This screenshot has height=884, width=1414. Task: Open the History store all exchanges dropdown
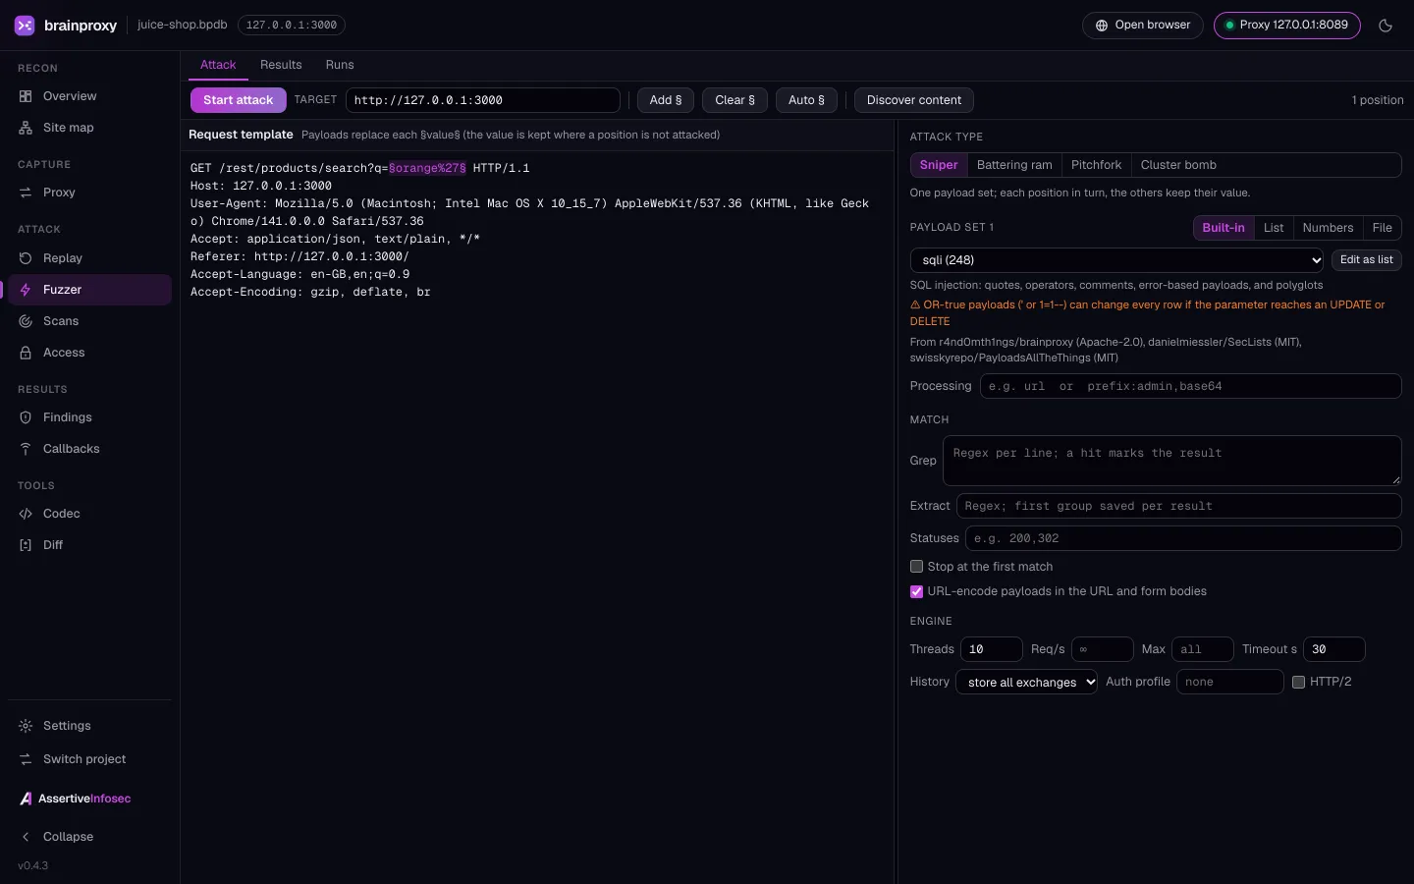[1026, 682]
